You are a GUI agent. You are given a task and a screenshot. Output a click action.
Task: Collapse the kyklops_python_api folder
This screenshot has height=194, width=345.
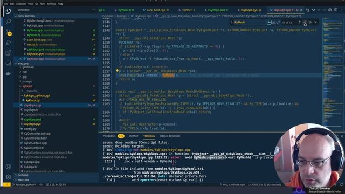37,96
